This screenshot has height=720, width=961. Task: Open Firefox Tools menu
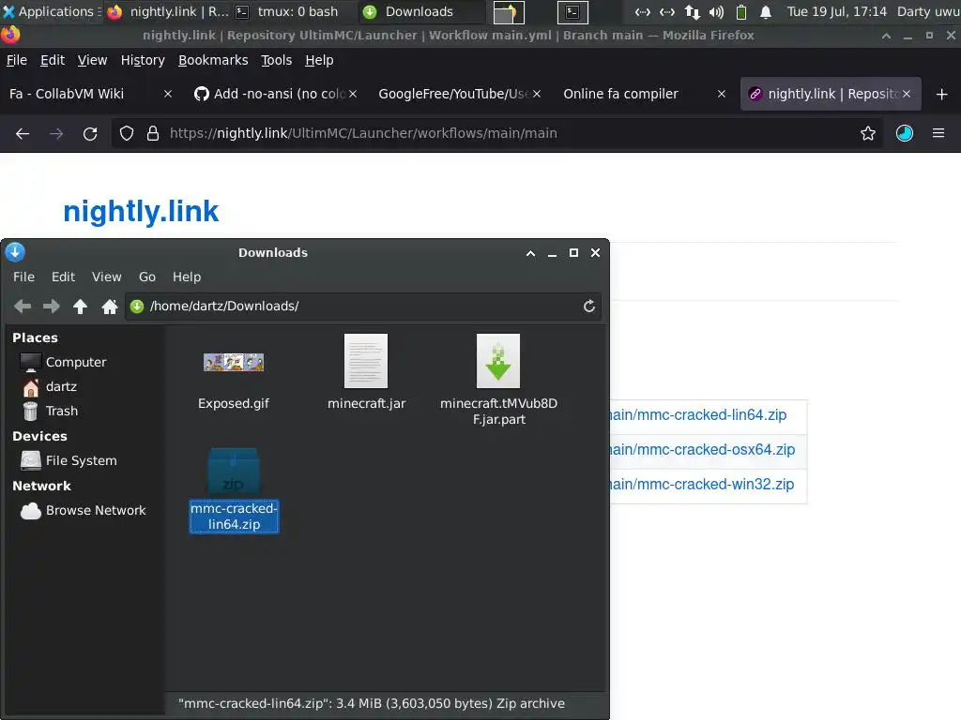click(x=277, y=60)
